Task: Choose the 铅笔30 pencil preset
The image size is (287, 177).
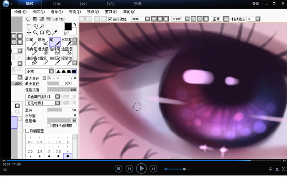Action: [67, 61]
